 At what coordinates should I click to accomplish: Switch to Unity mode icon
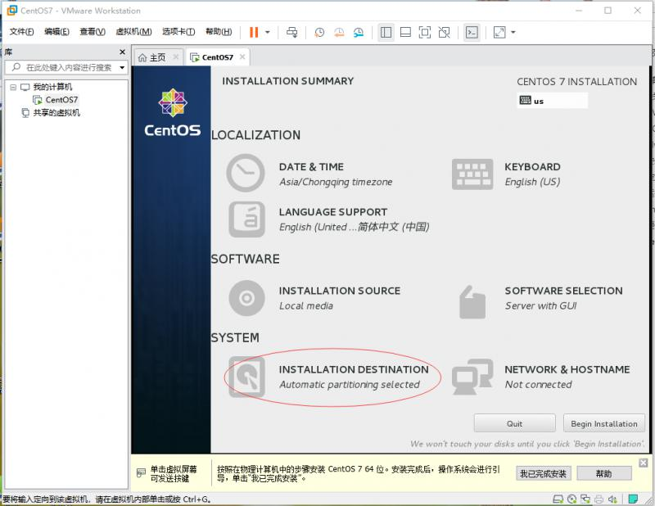[445, 32]
